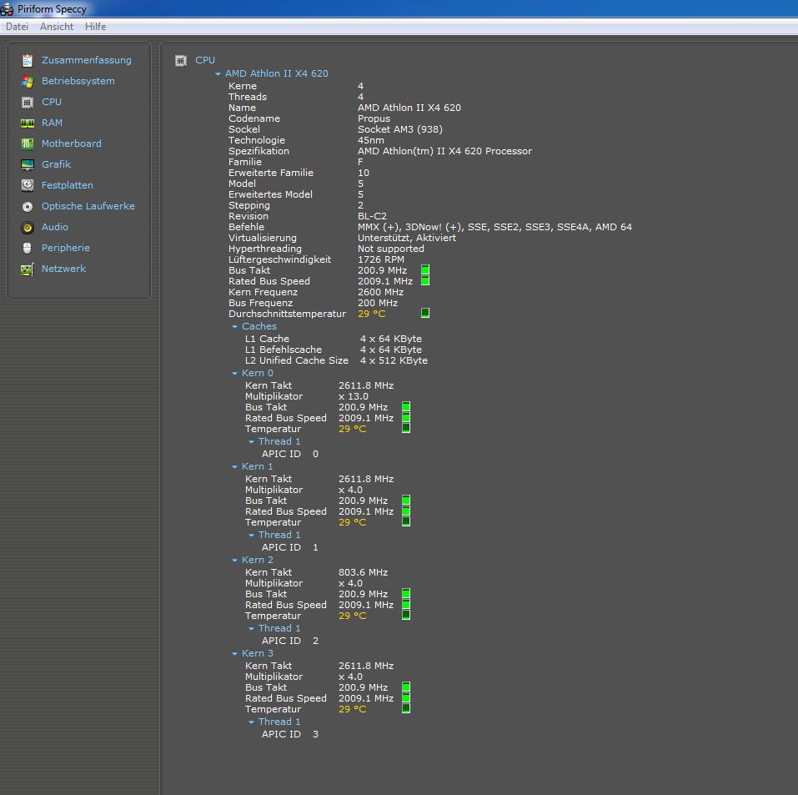Collapse the Kern 1 section
798x795 pixels.
point(234,467)
